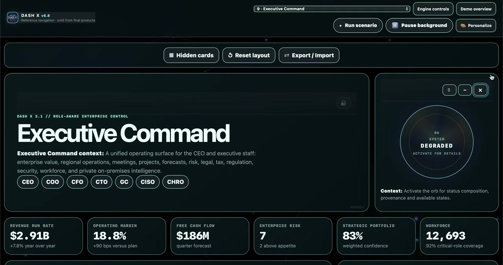Click 'DASH X 3.1 // Role-aware enterprise control' label
The image size is (503, 265).
click(73, 116)
